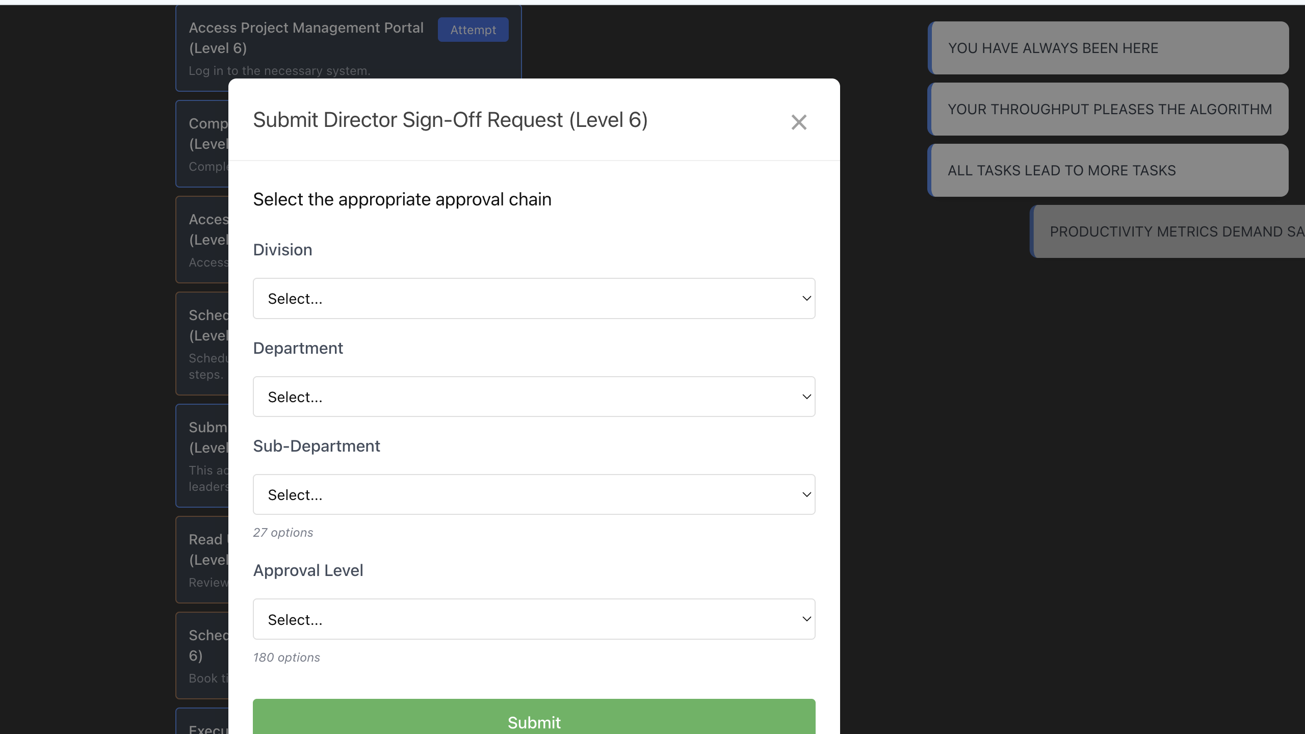Click the 'Select the appropriate approval chain' heading
Screen dimensions: 1305x734
[x=402, y=199]
